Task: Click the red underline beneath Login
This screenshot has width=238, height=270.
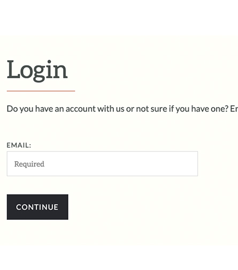Action: [x=41, y=91]
